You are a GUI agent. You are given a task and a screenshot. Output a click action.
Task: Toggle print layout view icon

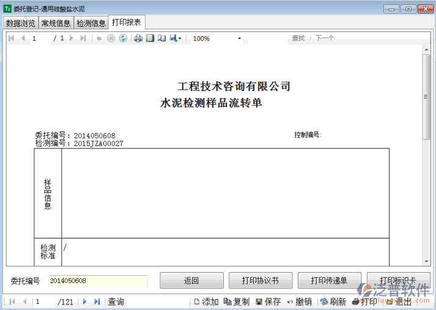150,39
